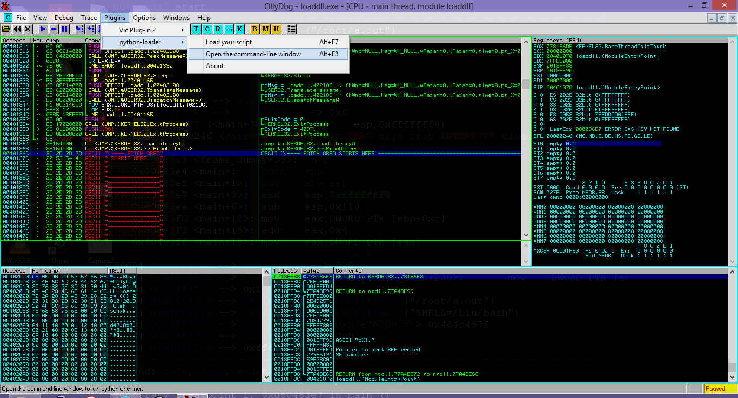Click the EFL 00000246 flags line
The height and width of the screenshot is (398, 738).
593,136
